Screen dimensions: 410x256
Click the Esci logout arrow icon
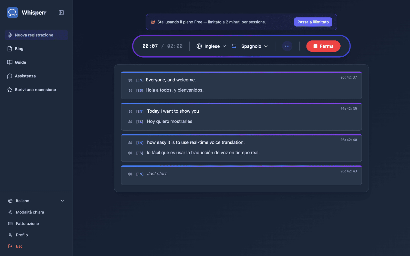coord(10,246)
